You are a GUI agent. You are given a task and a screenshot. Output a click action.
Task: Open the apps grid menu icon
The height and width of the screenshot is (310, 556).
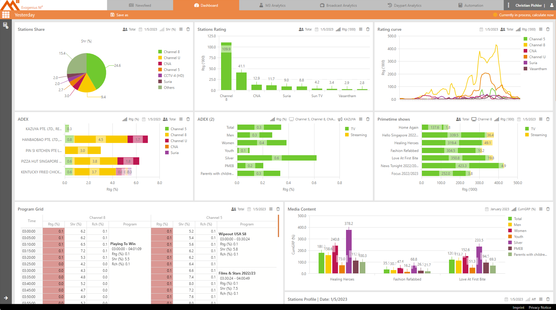pyautogui.click(x=6, y=15)
